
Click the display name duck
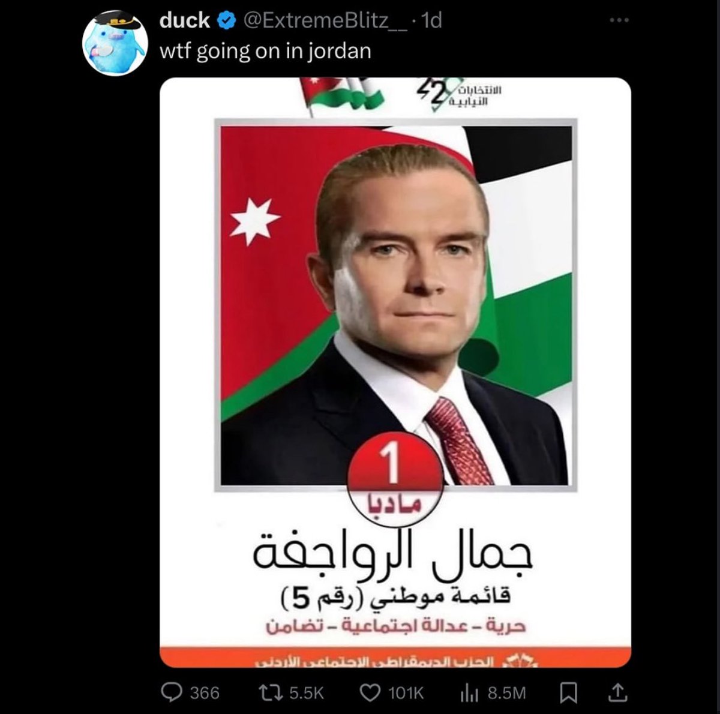tap(185, 20)
